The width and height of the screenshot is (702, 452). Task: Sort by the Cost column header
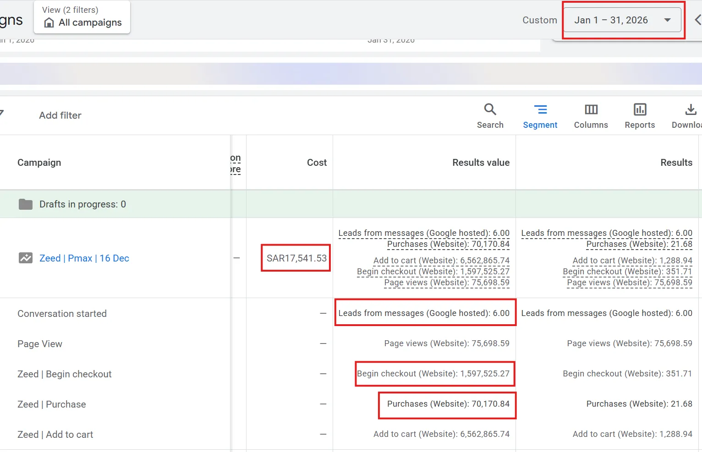(317, 163)
